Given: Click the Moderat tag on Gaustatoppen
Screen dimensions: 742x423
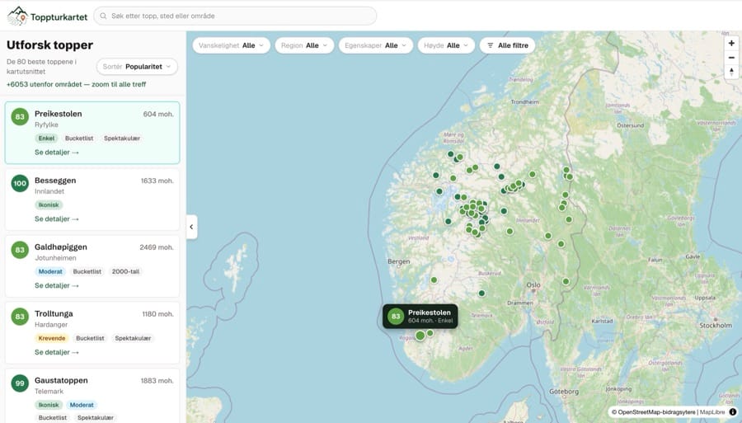Looking at the screenshot, I should click(x=82, y=406).
